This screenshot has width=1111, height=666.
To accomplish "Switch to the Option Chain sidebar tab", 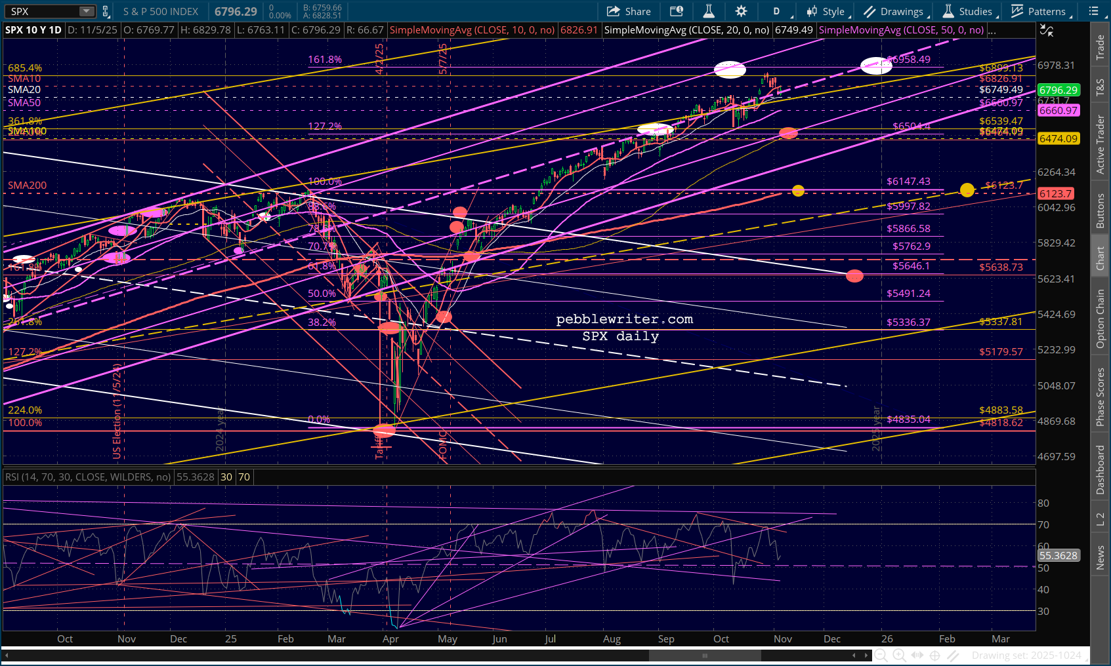I will (x=1100, y=319).
